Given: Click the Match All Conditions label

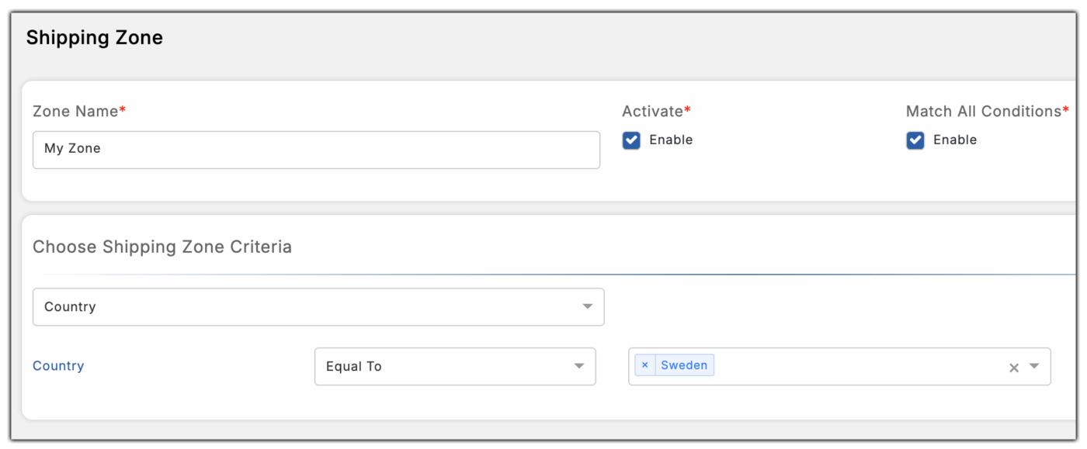Looking at the screenshot, I should (983, 112).
